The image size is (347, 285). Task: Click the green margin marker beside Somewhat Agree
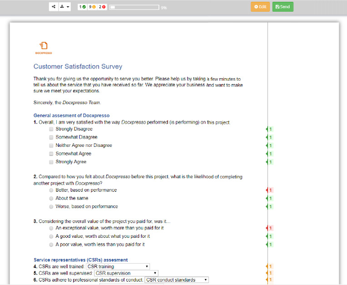(x=269, y=154)
